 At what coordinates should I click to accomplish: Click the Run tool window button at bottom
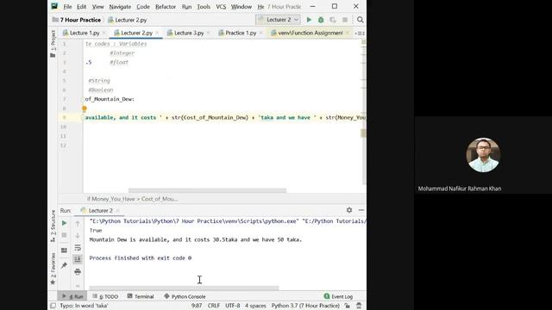72,296
